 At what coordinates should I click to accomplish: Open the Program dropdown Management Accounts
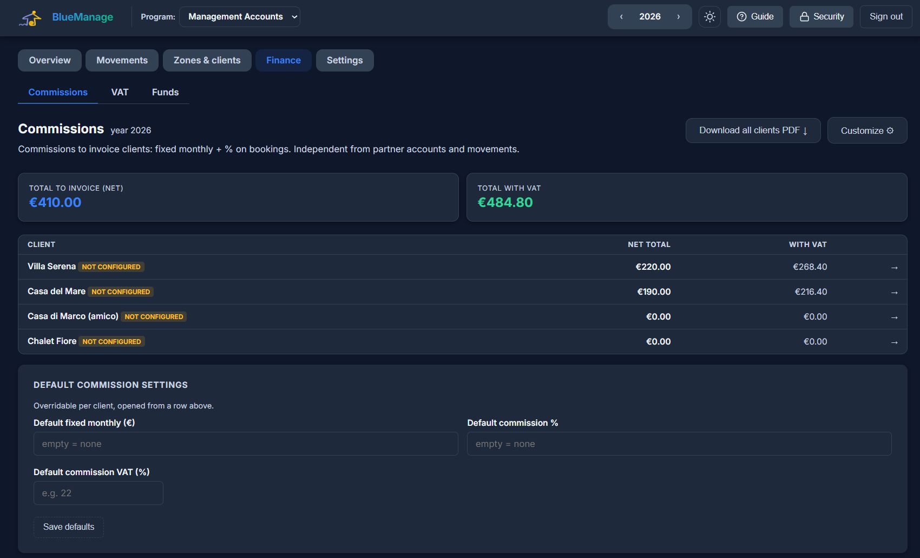click(x=240, y=17)
